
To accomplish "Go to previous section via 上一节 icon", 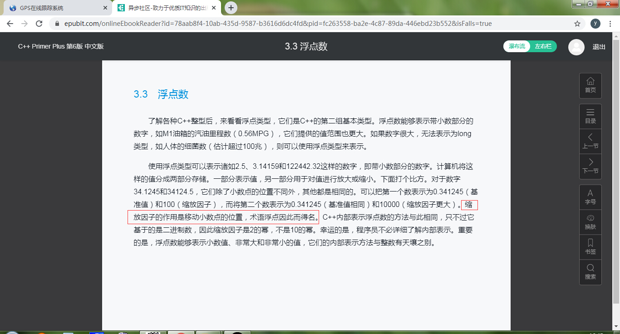I will 590,141.
